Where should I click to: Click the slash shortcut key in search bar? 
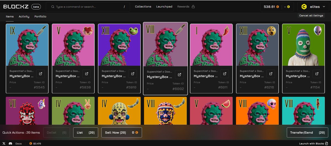124,7
